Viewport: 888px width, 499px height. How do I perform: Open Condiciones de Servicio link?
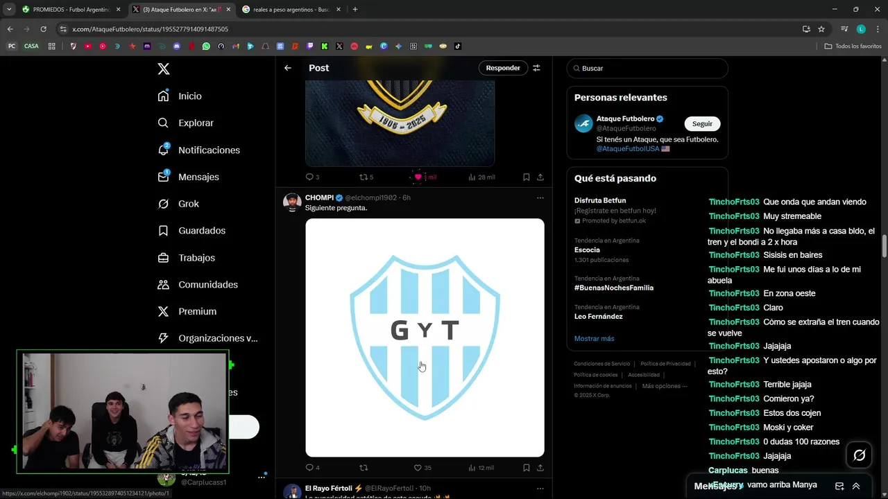602,364
